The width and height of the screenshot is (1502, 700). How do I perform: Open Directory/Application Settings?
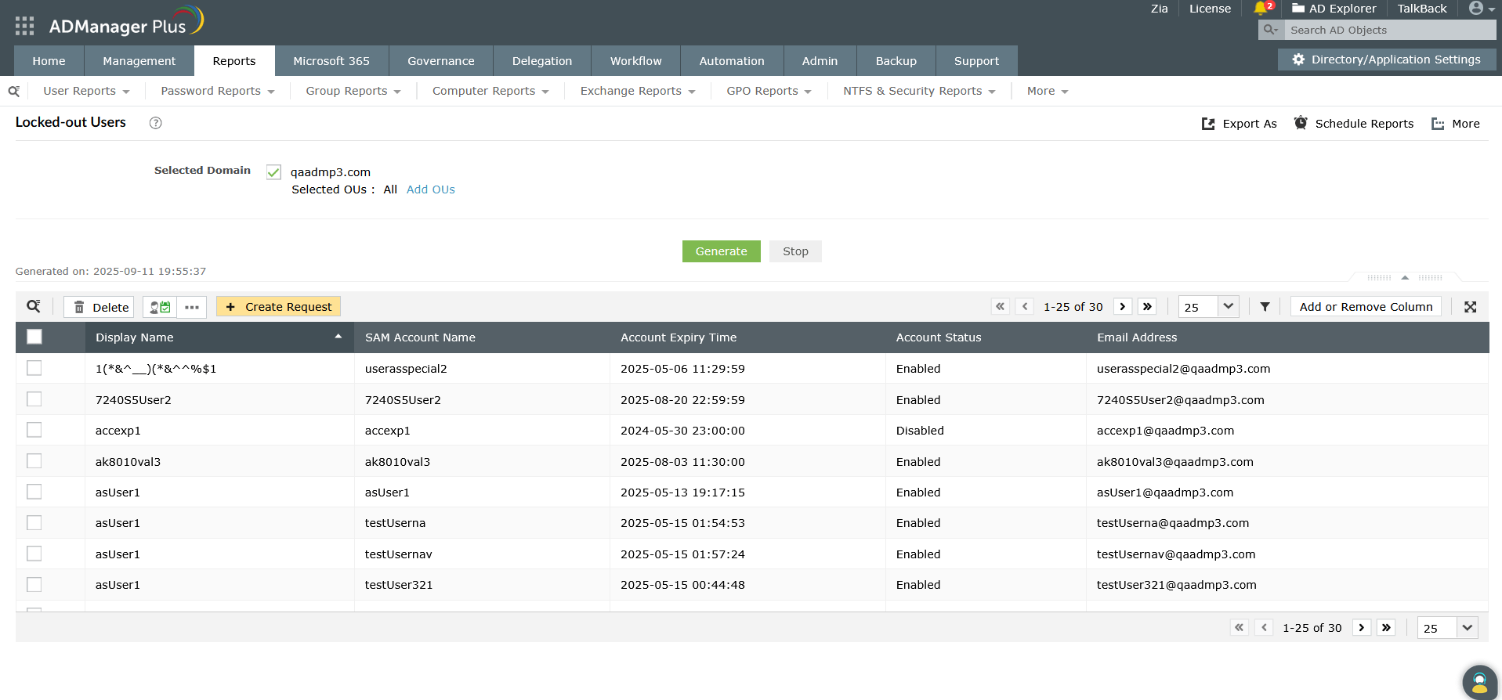[1387, 60]
